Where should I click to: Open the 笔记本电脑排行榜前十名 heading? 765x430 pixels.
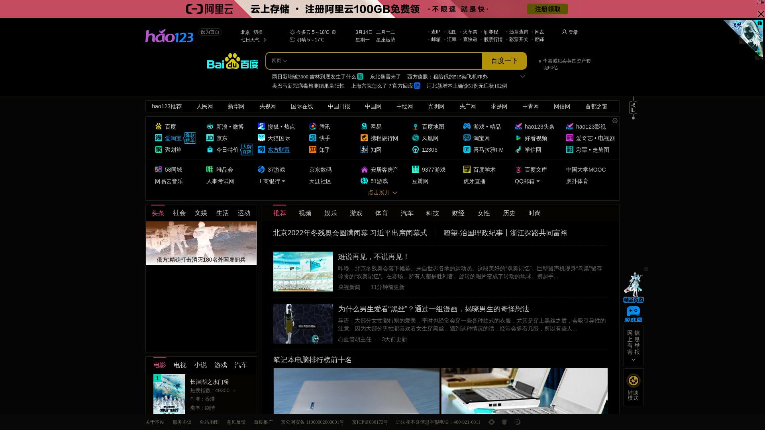[x=313, y=360]
